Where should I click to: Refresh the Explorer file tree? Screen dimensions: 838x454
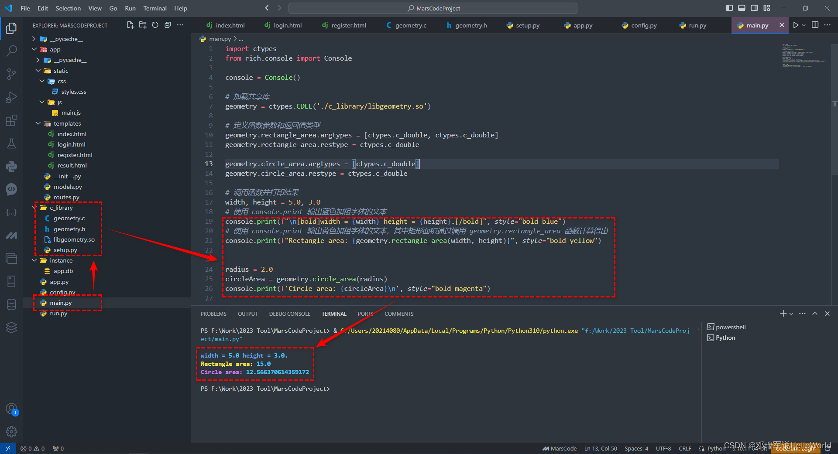[x=155, y=25]
